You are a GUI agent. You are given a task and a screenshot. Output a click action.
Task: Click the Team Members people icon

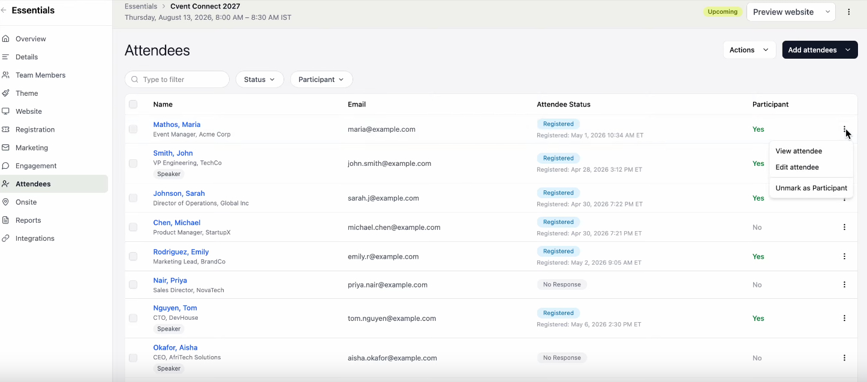coord(5,75)
